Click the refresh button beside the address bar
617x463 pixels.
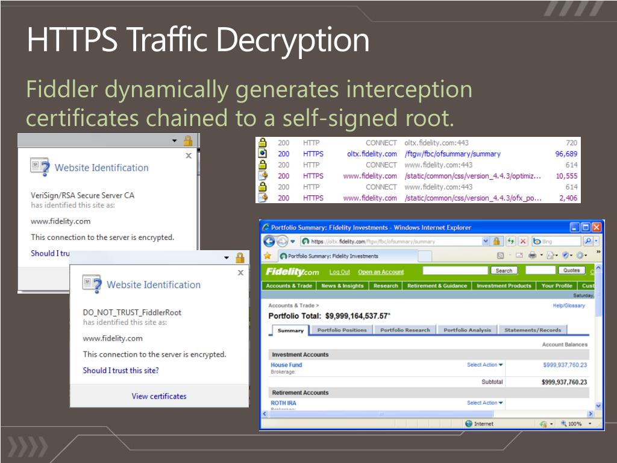tap(511, 241)
